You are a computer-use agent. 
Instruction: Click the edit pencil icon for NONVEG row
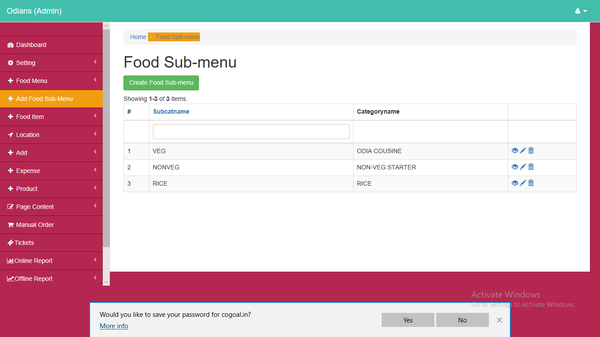point(523,167)
